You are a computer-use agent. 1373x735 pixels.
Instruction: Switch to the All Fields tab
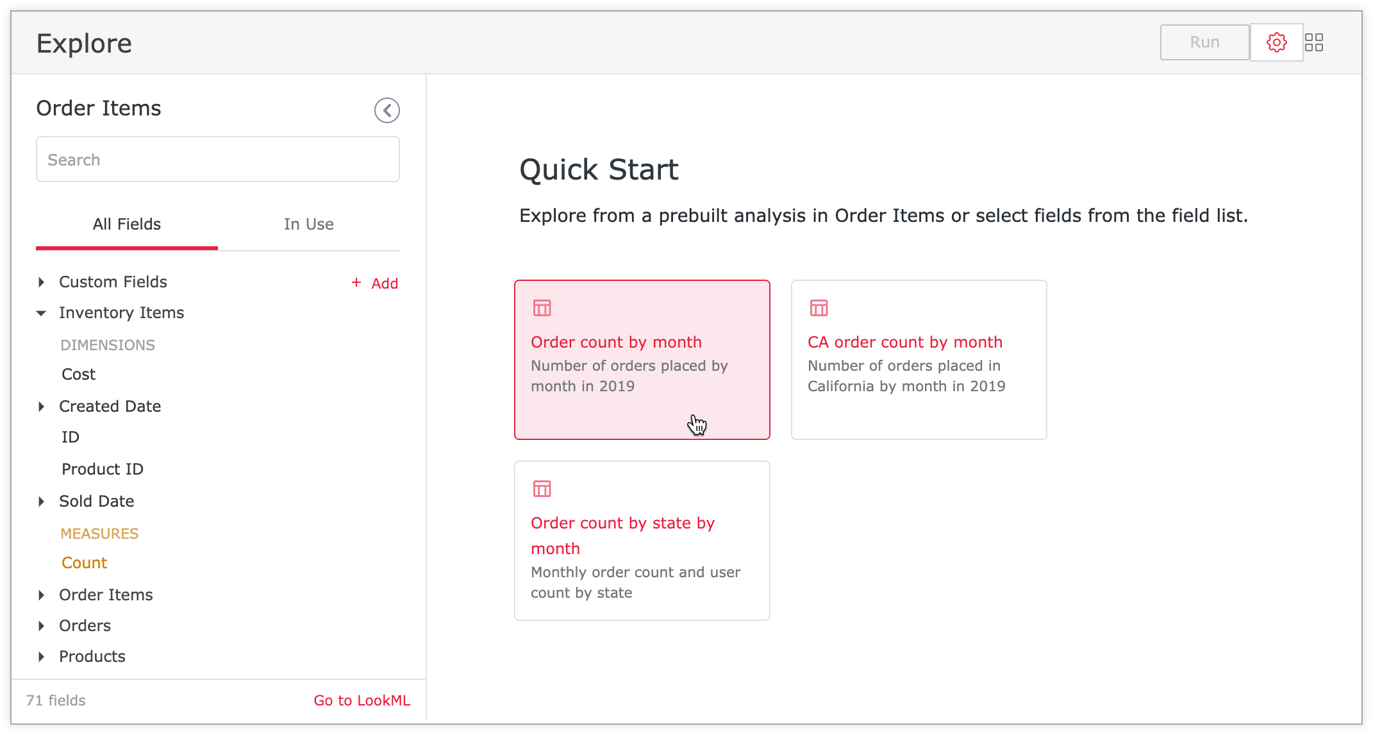(126, 224)
